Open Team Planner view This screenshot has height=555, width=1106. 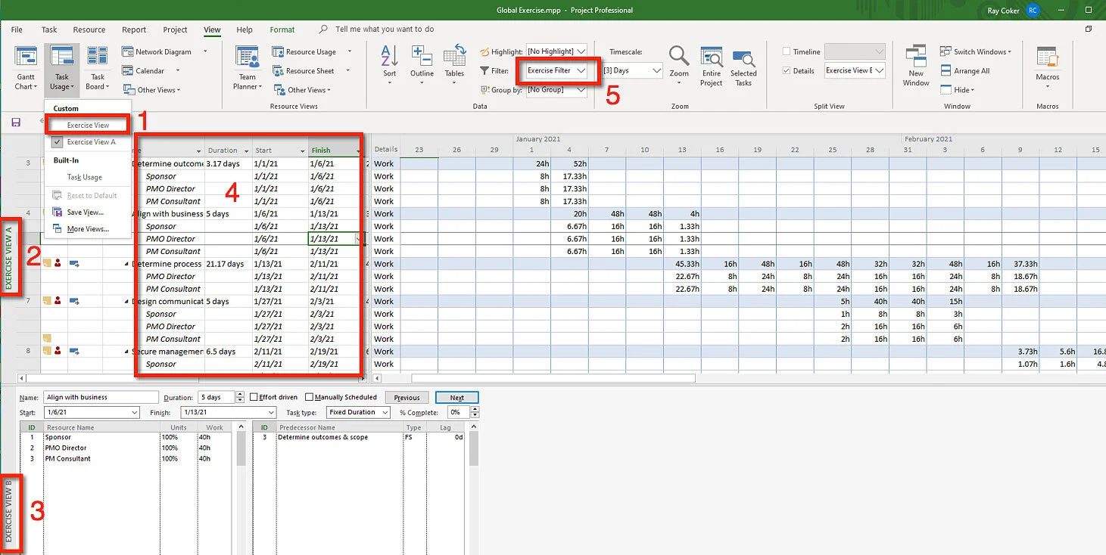(247, 68)
